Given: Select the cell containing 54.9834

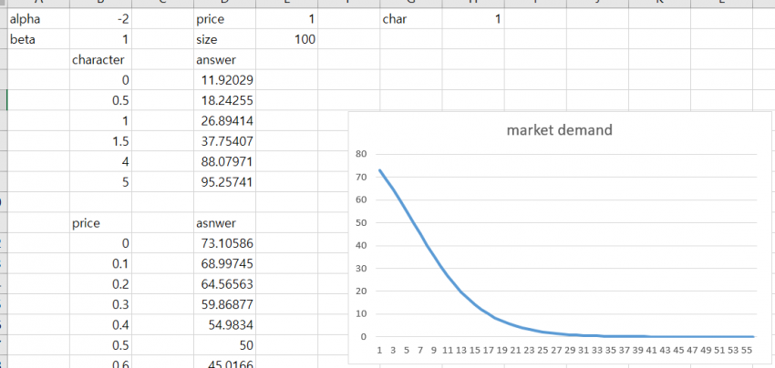Looking at the screenshot, I should (x=225, y=325).
